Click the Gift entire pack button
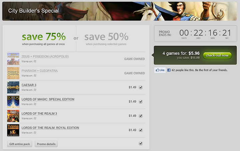The image size is (240, 151). 20,144
